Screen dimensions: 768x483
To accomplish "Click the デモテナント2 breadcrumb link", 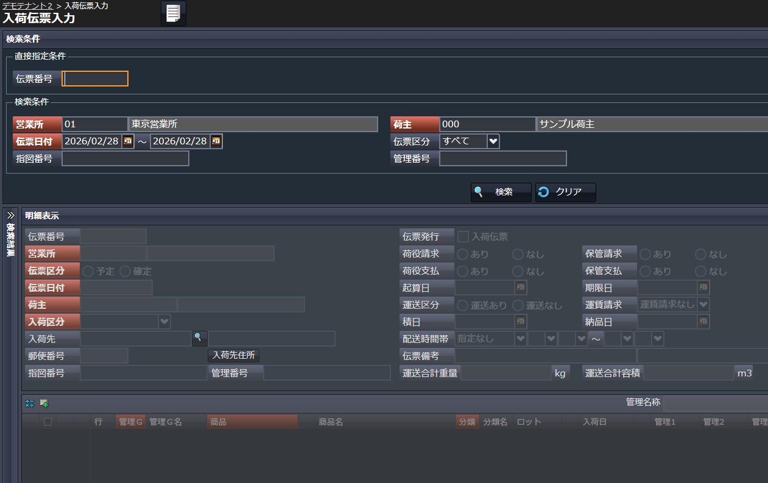I will pyautogui.click(x=26, y=5).
